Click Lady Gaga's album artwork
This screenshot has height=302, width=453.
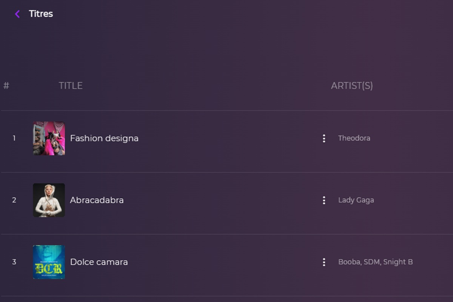coord(49,200)
